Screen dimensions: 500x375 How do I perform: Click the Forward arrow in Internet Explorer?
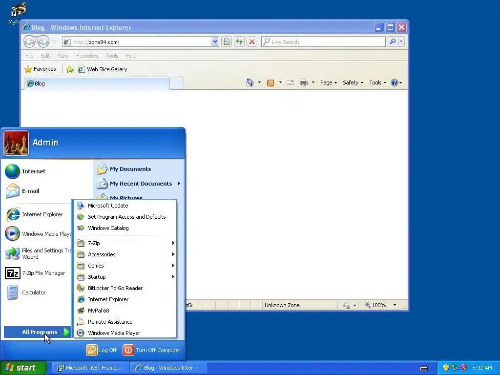(43, 42)
